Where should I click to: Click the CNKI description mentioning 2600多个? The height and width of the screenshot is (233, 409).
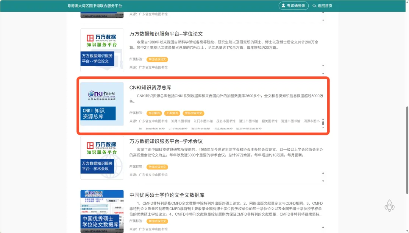[226, 98]
